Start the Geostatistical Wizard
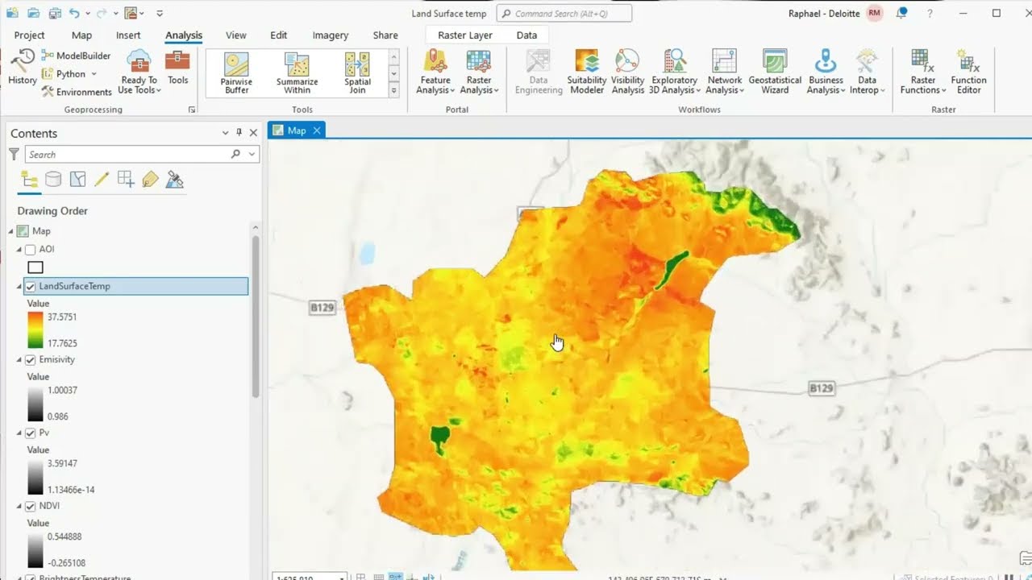The image size is (1032, 580). coord(775,72)
